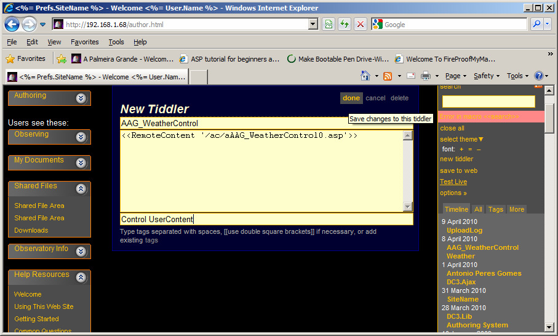The height and width of the screenshot is (336, 558).
Task: Open the Favorites menu
Action: [x=85, y=42]
